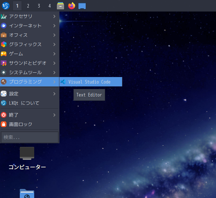The height and width of the screenshot is (198, 216).
Task: Open the オフィス menu category
Action: coord(30,35)
